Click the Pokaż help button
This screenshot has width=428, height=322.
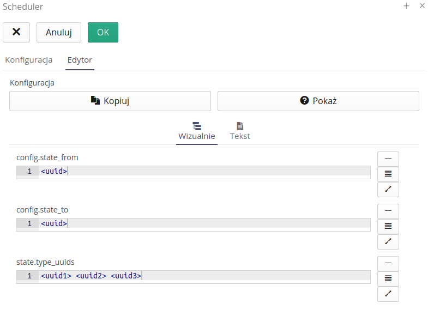pyautogui.click(x=318, y=101)
